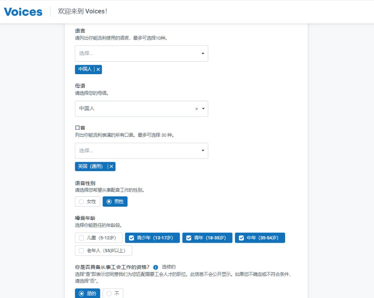374x298 pixels.
Task: Click the 语言 field label
Action: click(80, 31)
